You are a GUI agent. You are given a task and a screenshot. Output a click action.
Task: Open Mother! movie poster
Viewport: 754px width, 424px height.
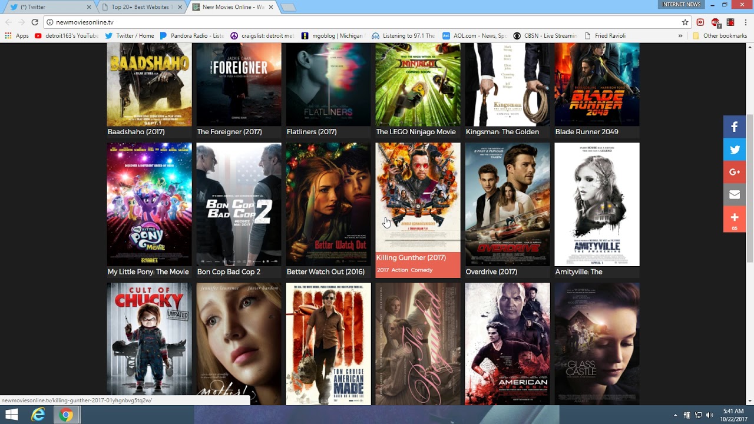tap(239, 344)
